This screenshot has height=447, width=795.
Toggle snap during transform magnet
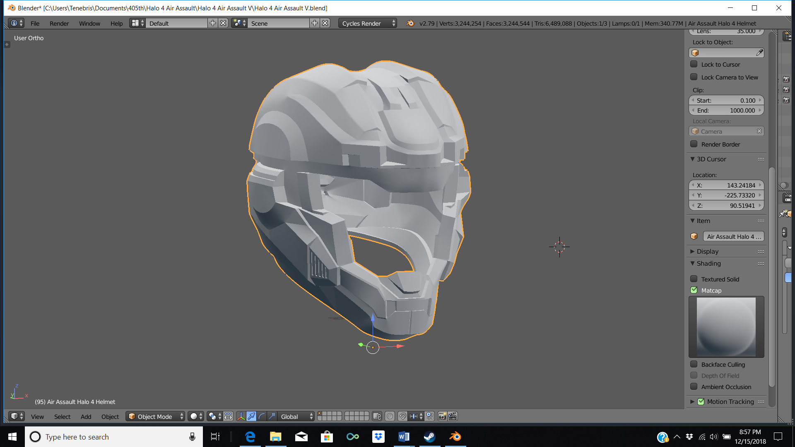pos(402,416)
